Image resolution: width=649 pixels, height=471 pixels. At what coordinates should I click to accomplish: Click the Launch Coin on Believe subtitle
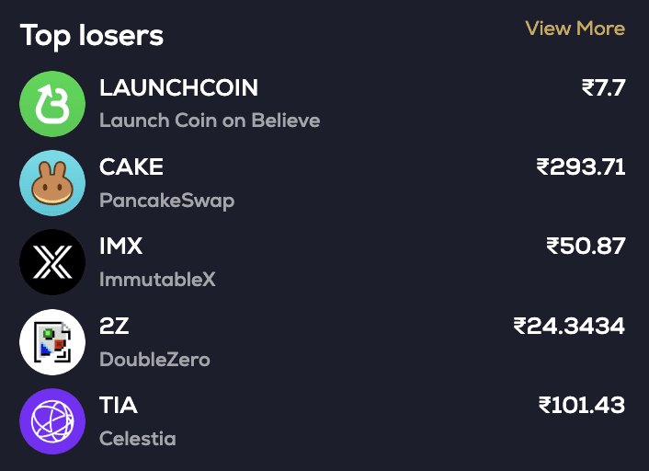pyautogui.click(x=210, y=121)
